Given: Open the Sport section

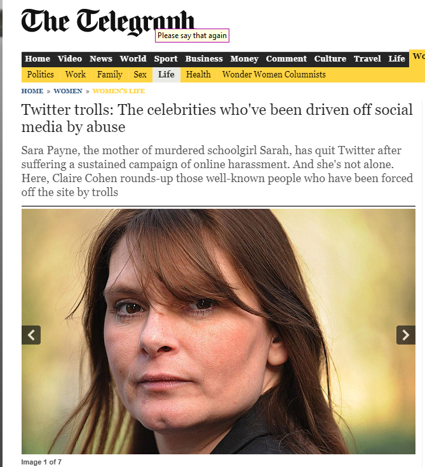Looking at the screenshot, I should 166,59.
